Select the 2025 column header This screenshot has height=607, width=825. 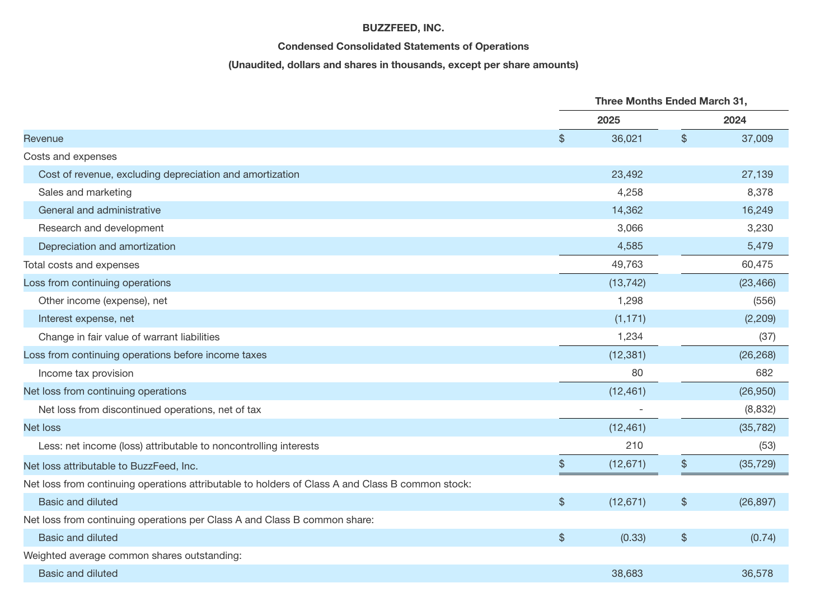[608, 120]
